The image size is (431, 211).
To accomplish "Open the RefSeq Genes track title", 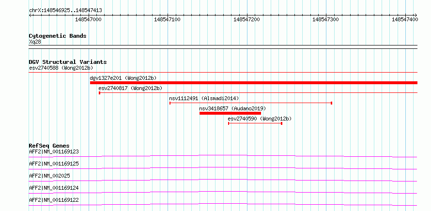I will click(49, 146).
